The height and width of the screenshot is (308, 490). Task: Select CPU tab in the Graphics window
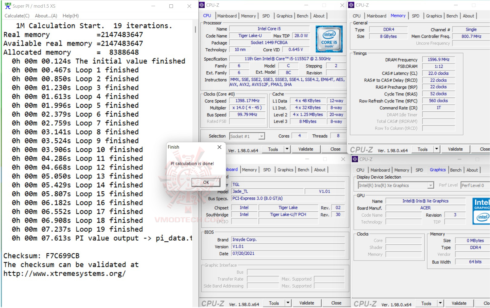coord(360,170)
